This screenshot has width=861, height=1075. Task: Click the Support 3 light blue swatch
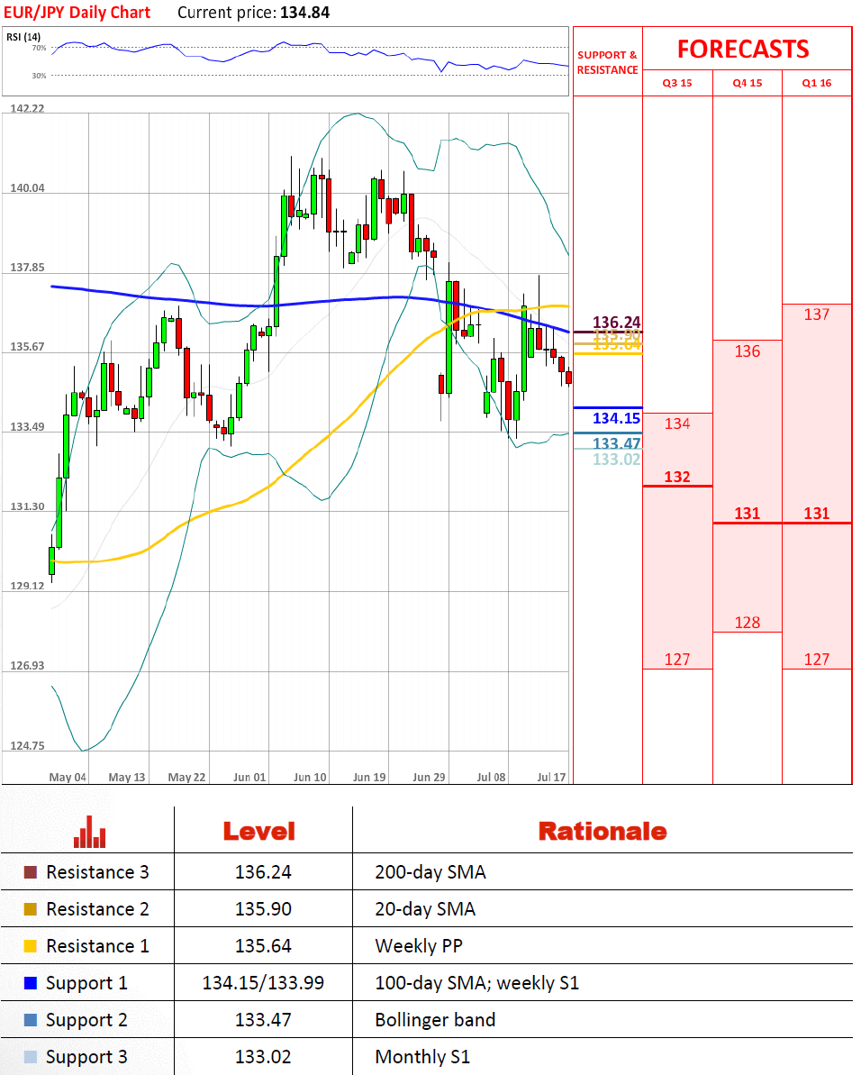[30, 1057]
